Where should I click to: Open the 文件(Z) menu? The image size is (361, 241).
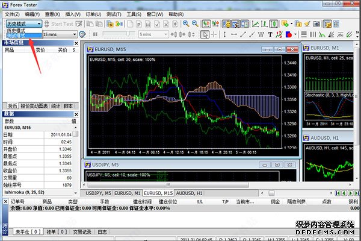pyautogui.click(x=12, y=14)
